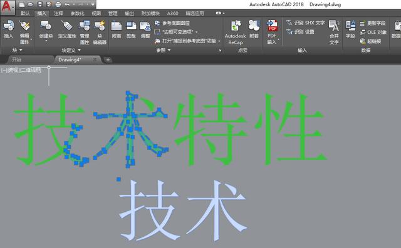Viewport: 401px width, 248px height.
Task: Open the Customize Quick Access Toolbar dropdown
Action: [93, 4]
